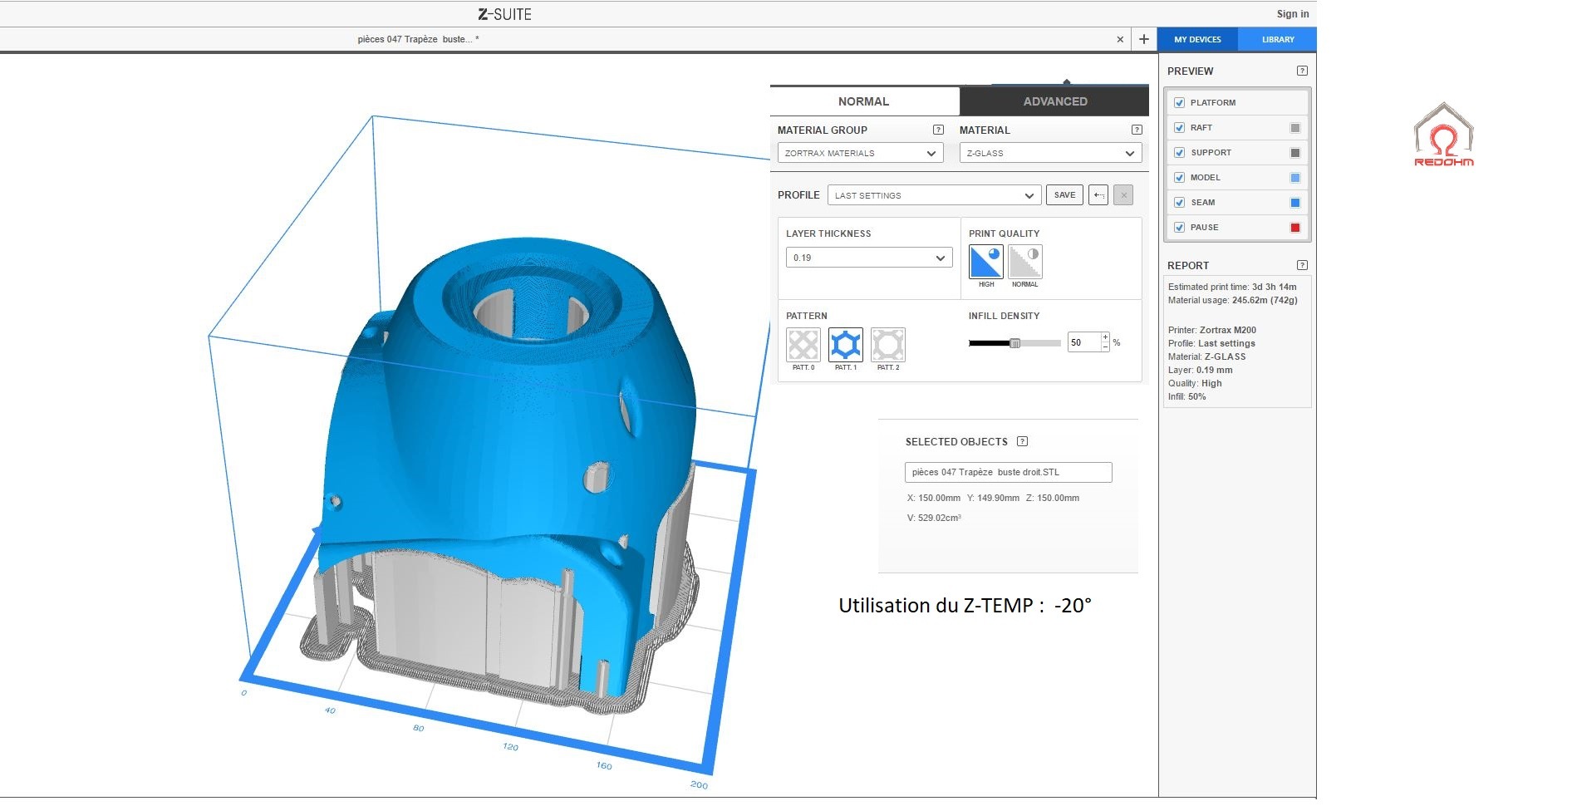The height and width of the screenshot is (806, 1572).
Task: Click 'Layer: 0.19 mm' report line
Action: (1200, 370)
